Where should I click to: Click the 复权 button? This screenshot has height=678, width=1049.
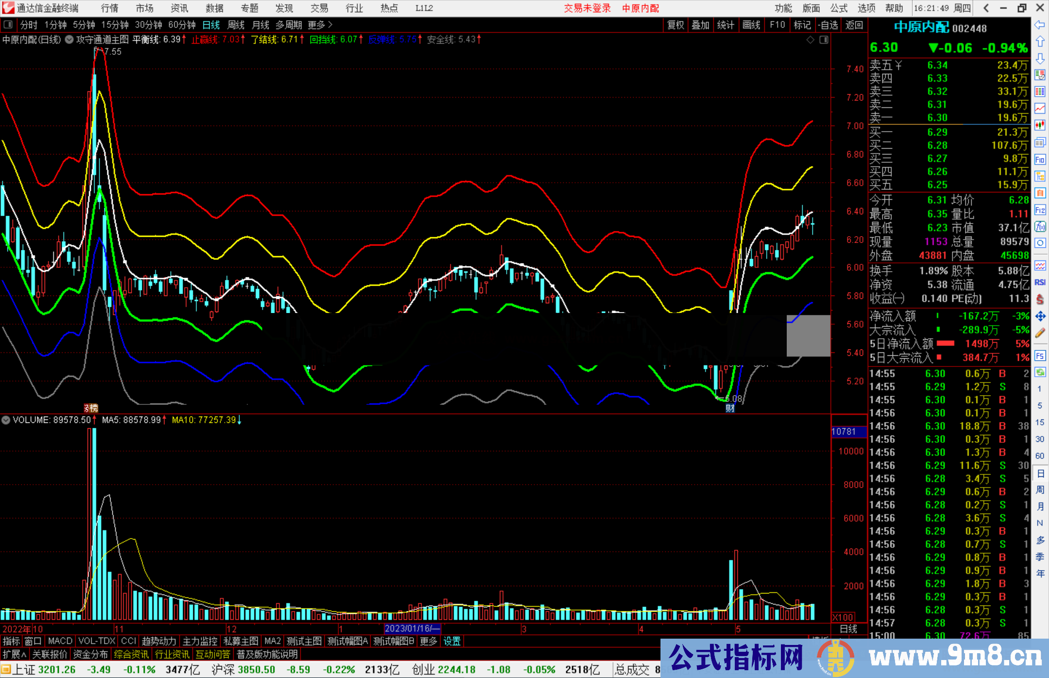[x=675, y=25]
